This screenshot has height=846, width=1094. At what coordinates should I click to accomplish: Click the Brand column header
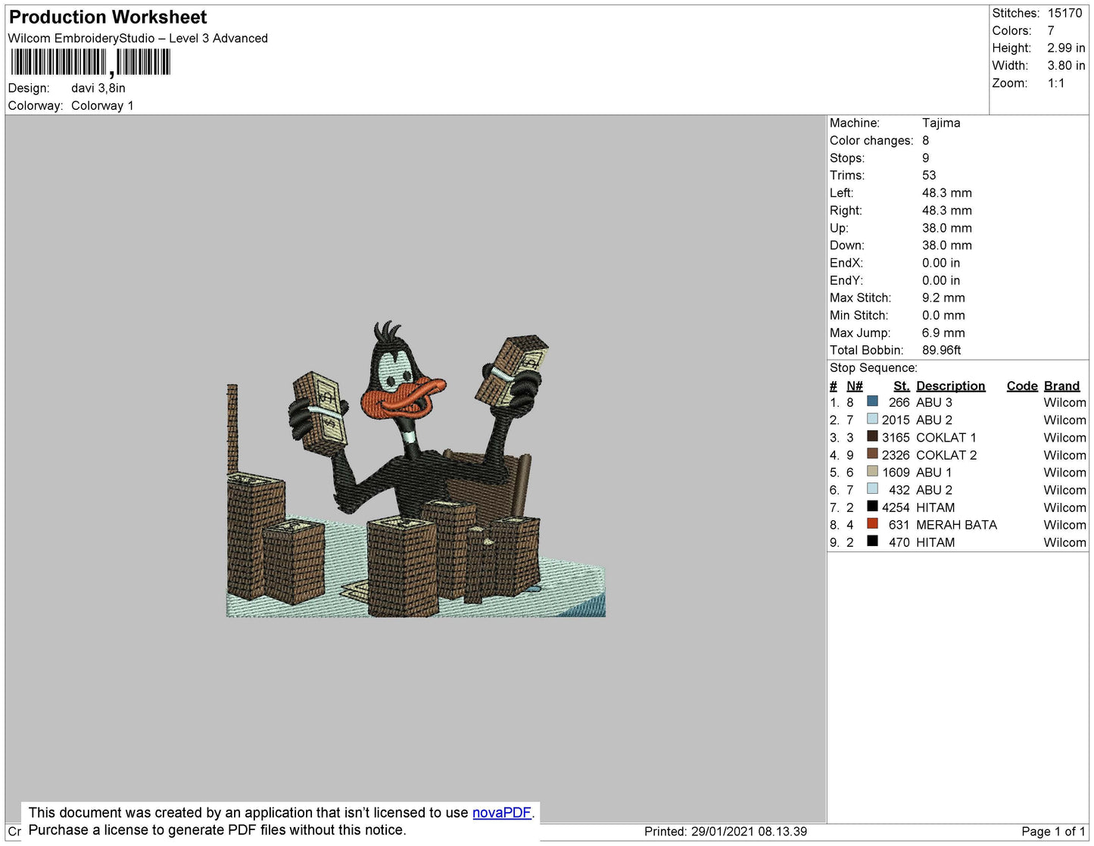pos(1062,386)
